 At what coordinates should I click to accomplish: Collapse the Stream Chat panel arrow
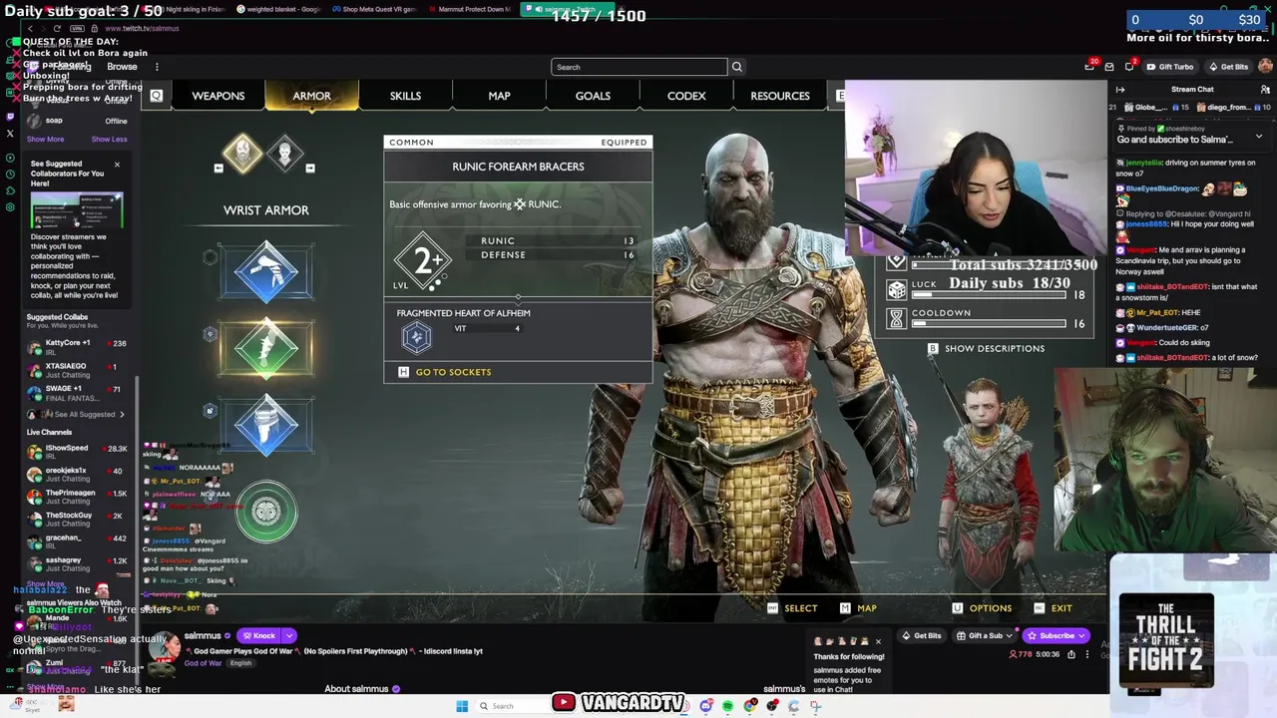(1120, 90)
